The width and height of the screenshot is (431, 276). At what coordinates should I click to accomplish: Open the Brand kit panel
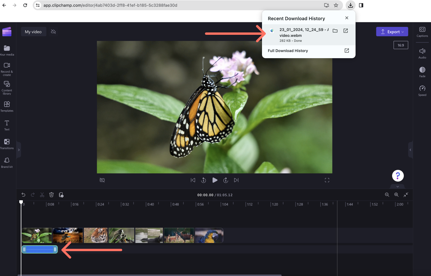coord(7,163)
